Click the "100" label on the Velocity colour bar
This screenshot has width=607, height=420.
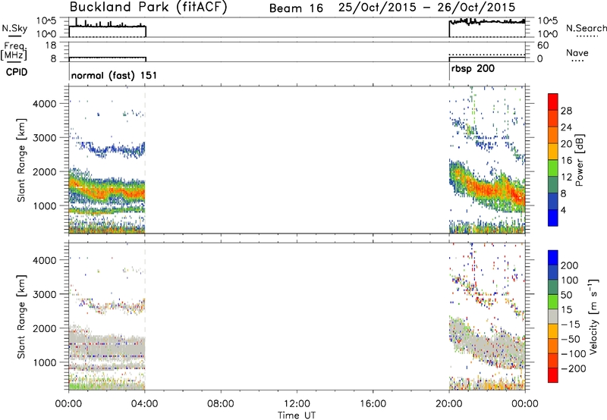(570, 280)
